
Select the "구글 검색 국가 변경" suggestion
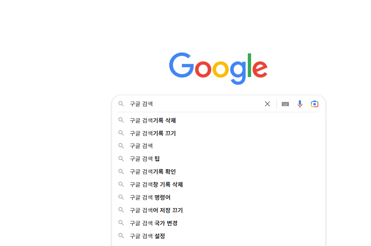click(x=153, y=223)
